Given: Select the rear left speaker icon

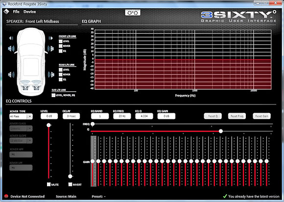Looking at the screenshot, I should coord(11,75).
